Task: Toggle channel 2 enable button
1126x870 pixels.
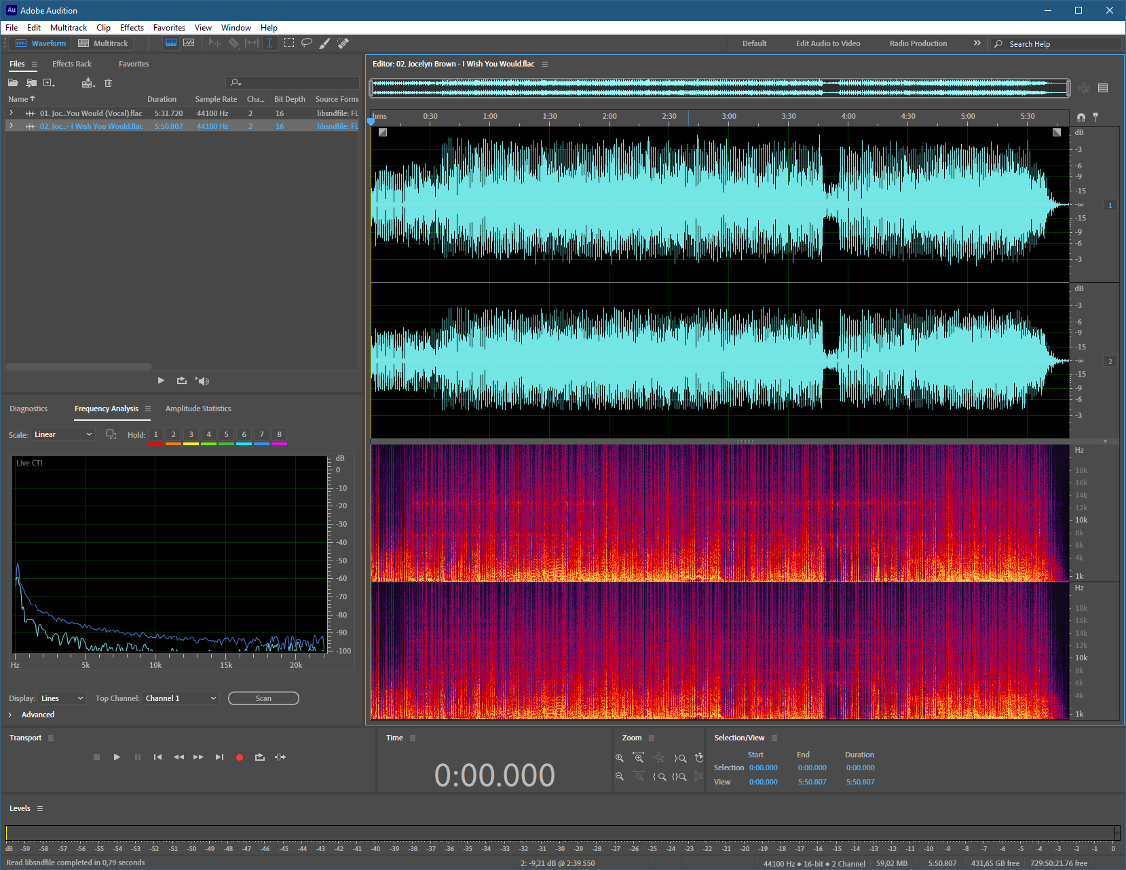Action: pyautogui.click(x=1110, y=361)
